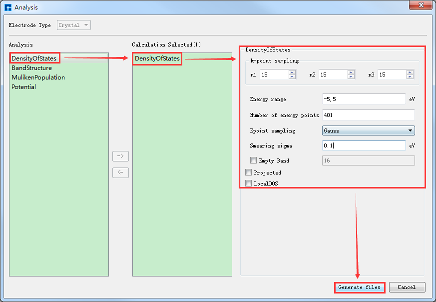
Task: Open the Electrode Type dropdown
Action: [x=74, y=25]
